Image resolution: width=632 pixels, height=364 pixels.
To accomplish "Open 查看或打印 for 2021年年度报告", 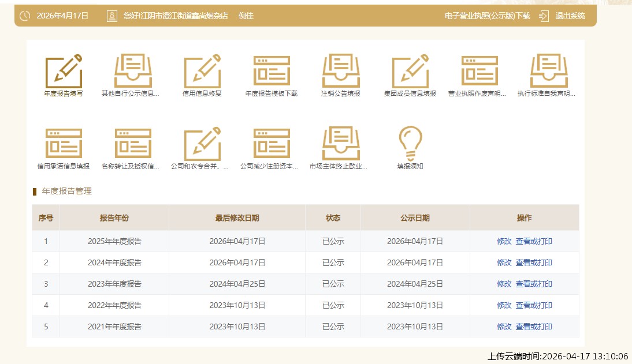I will (534, 327).
